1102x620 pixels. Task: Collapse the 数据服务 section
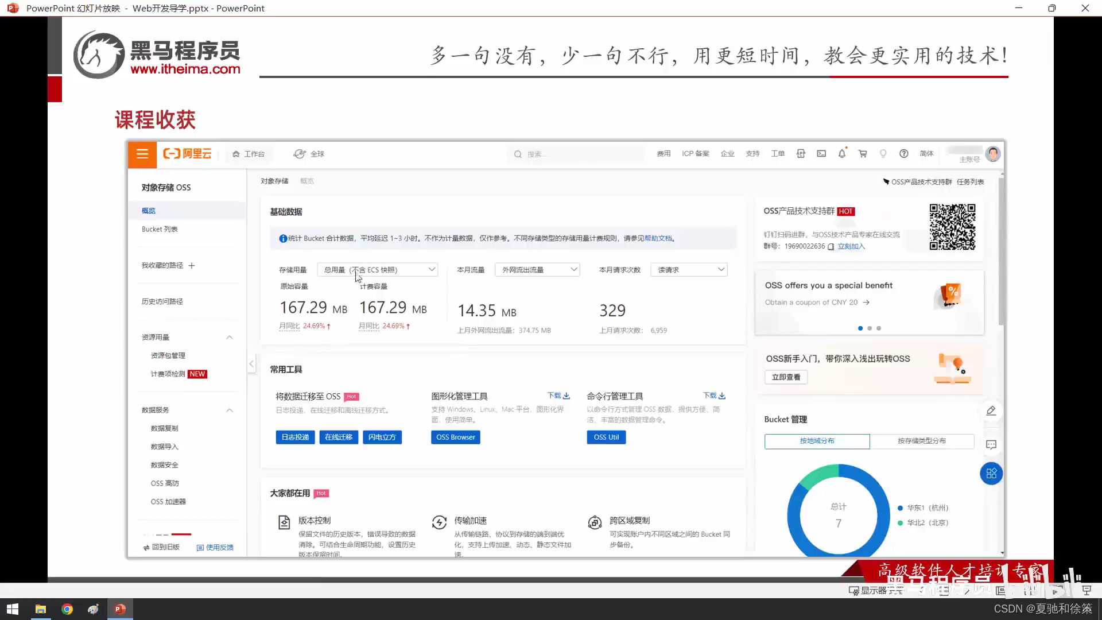click(230, 410)
